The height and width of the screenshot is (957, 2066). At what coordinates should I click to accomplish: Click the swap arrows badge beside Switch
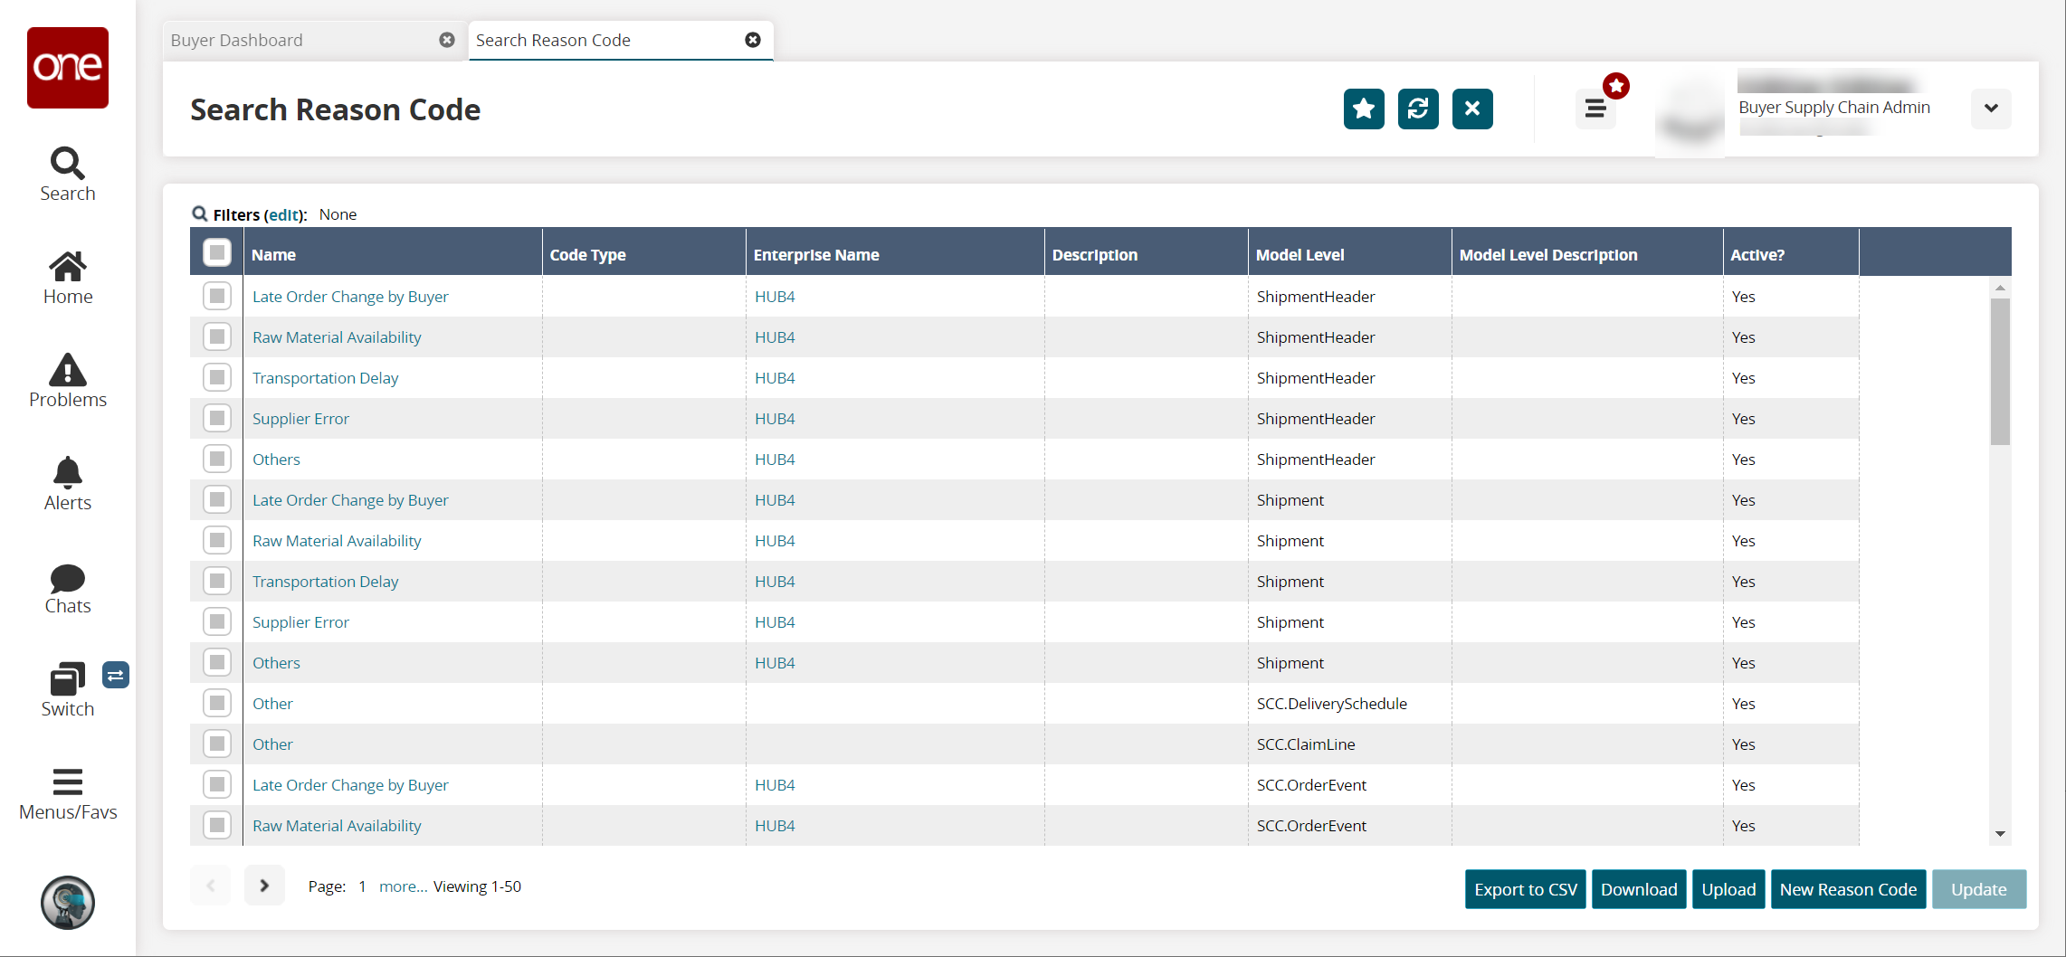click(116, 675)
